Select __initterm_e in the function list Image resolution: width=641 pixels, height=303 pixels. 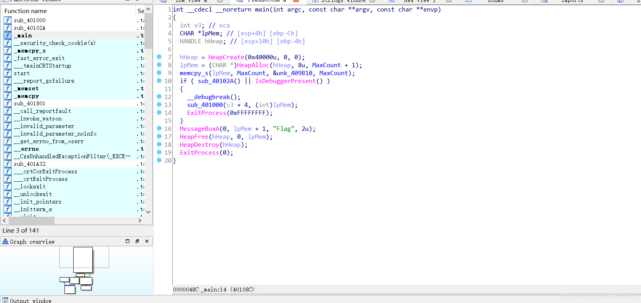33,209
